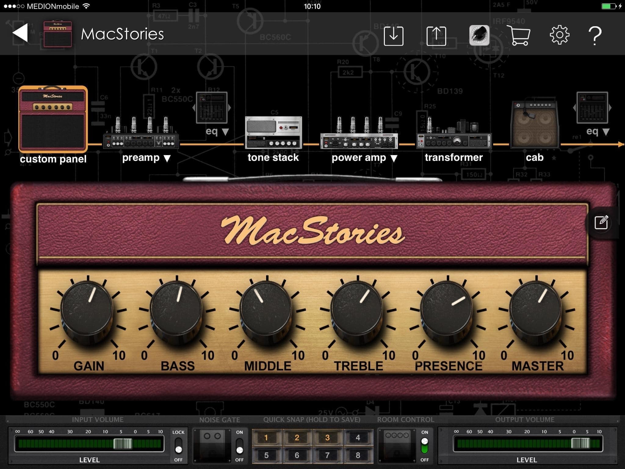Tap the edit panel pencil icon
The height and width of the screenshot is (469, 625).
pyautogui.click(x=601, y=222)
